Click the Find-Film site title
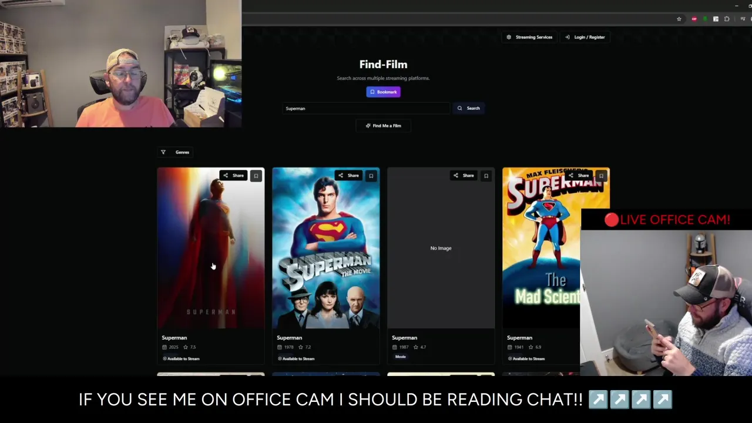 click(x=383, y=65)
